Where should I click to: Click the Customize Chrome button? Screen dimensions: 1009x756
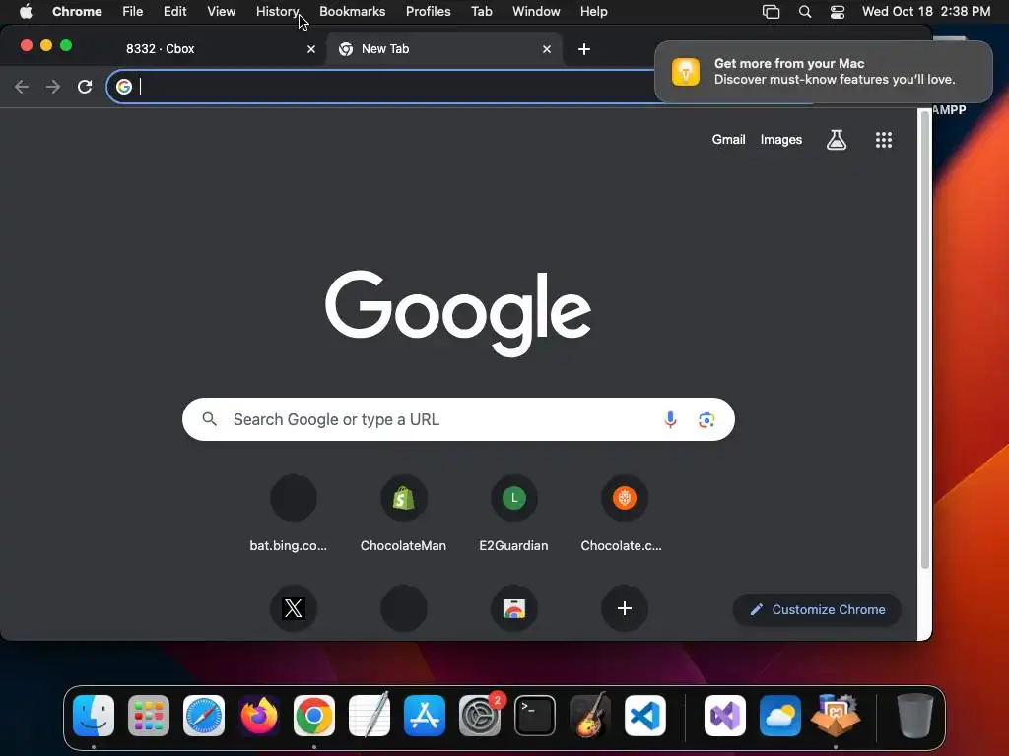[817, 609]
